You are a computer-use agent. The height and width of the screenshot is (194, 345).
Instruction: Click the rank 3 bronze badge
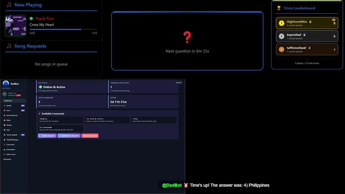click(x=281, y=50)
